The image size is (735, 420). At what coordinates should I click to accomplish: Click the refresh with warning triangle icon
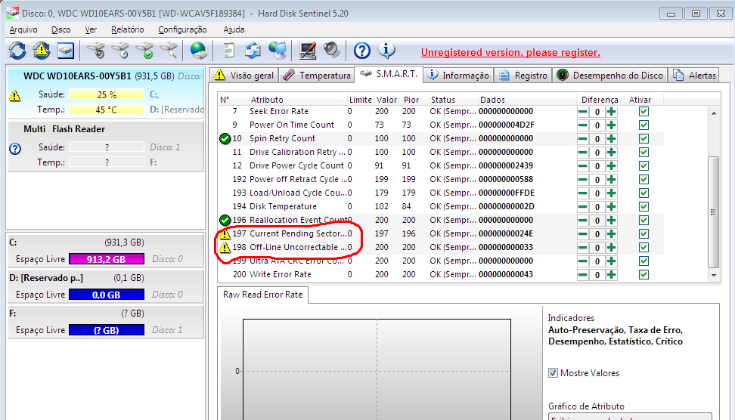tap(42, 50)
